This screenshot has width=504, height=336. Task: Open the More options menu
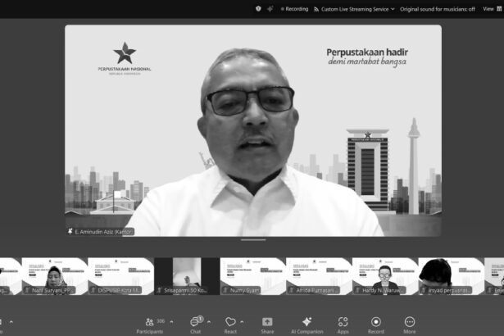(409, 323)
